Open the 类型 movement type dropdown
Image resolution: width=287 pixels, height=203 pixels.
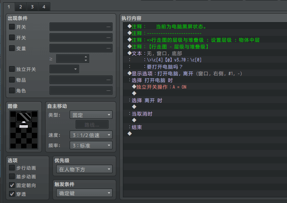pos(91,115)
